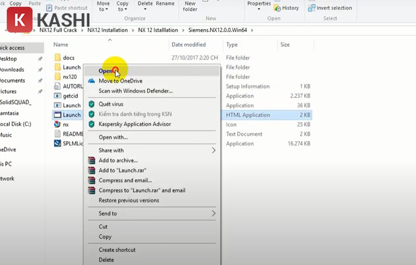This screenshot has width=416, height=265.
Task: Select Create shortcut in the context menu
Action: 117,250
